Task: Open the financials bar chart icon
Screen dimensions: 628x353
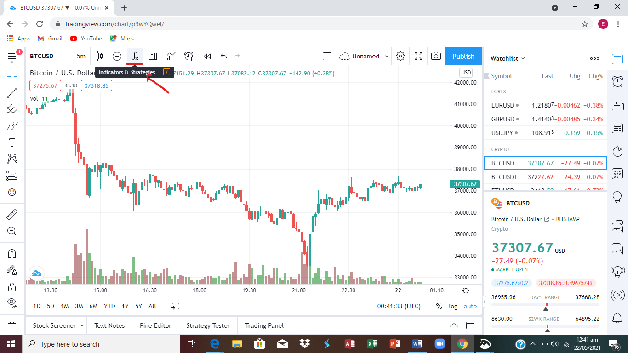Action: pyautogui.click(x=153, y=56)
